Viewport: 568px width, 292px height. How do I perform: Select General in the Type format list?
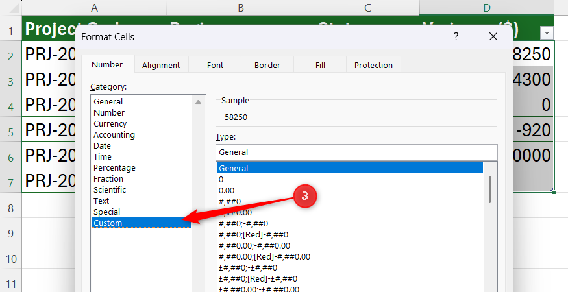tap(350, 168)
